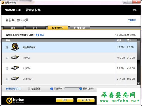The width and height of the screenshot is (142, 106).
Task: Click the drive icon for D: (500D)
Action: (x=15, y=78)
